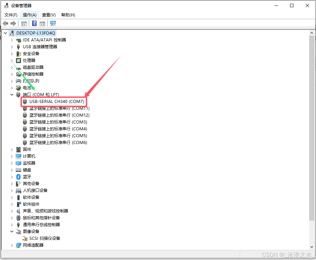Screen dimensions: 316x260
Task: Select 蓝牙链接上的标准串行 (COM5)
Action: [58, 136]
